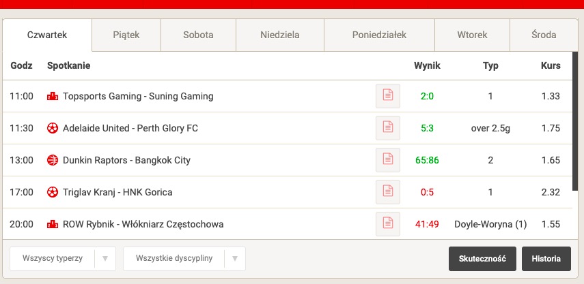Click football icon beside Triglav Kranj

point(53,192)
